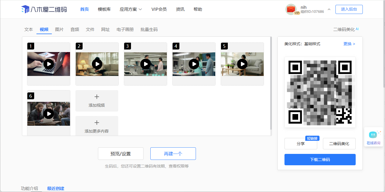This screenshot has height=192, width=385.
Task: Click the video list scrollbar
Action: point(271,82)
